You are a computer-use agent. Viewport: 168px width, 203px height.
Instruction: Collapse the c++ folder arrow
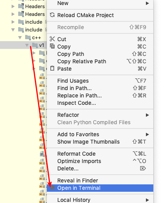coord(20,38)
